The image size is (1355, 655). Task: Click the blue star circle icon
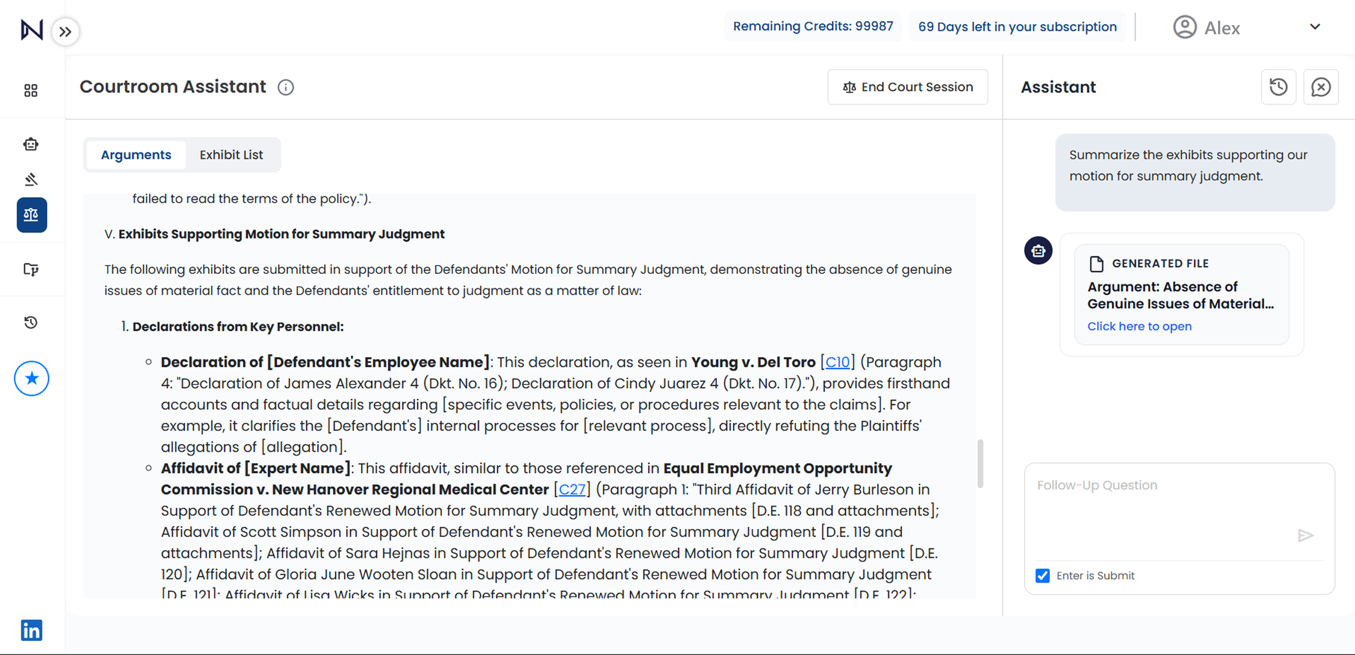pos(31,378)
